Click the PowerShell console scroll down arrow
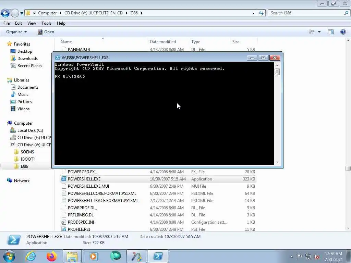The height and width of the screenshot is (263, 351). (x=277, y=162)
